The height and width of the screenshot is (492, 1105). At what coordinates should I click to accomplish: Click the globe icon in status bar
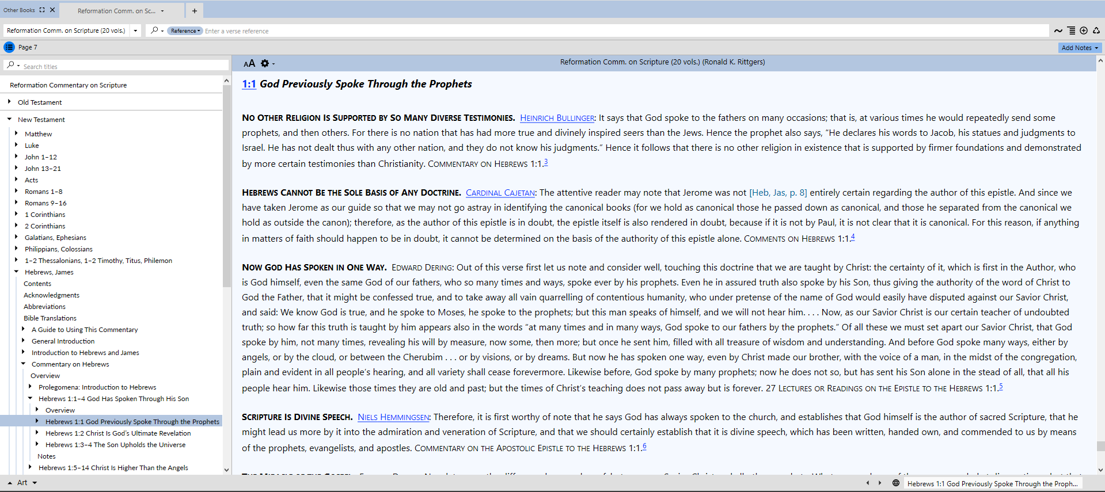click(x=896, y=483)
